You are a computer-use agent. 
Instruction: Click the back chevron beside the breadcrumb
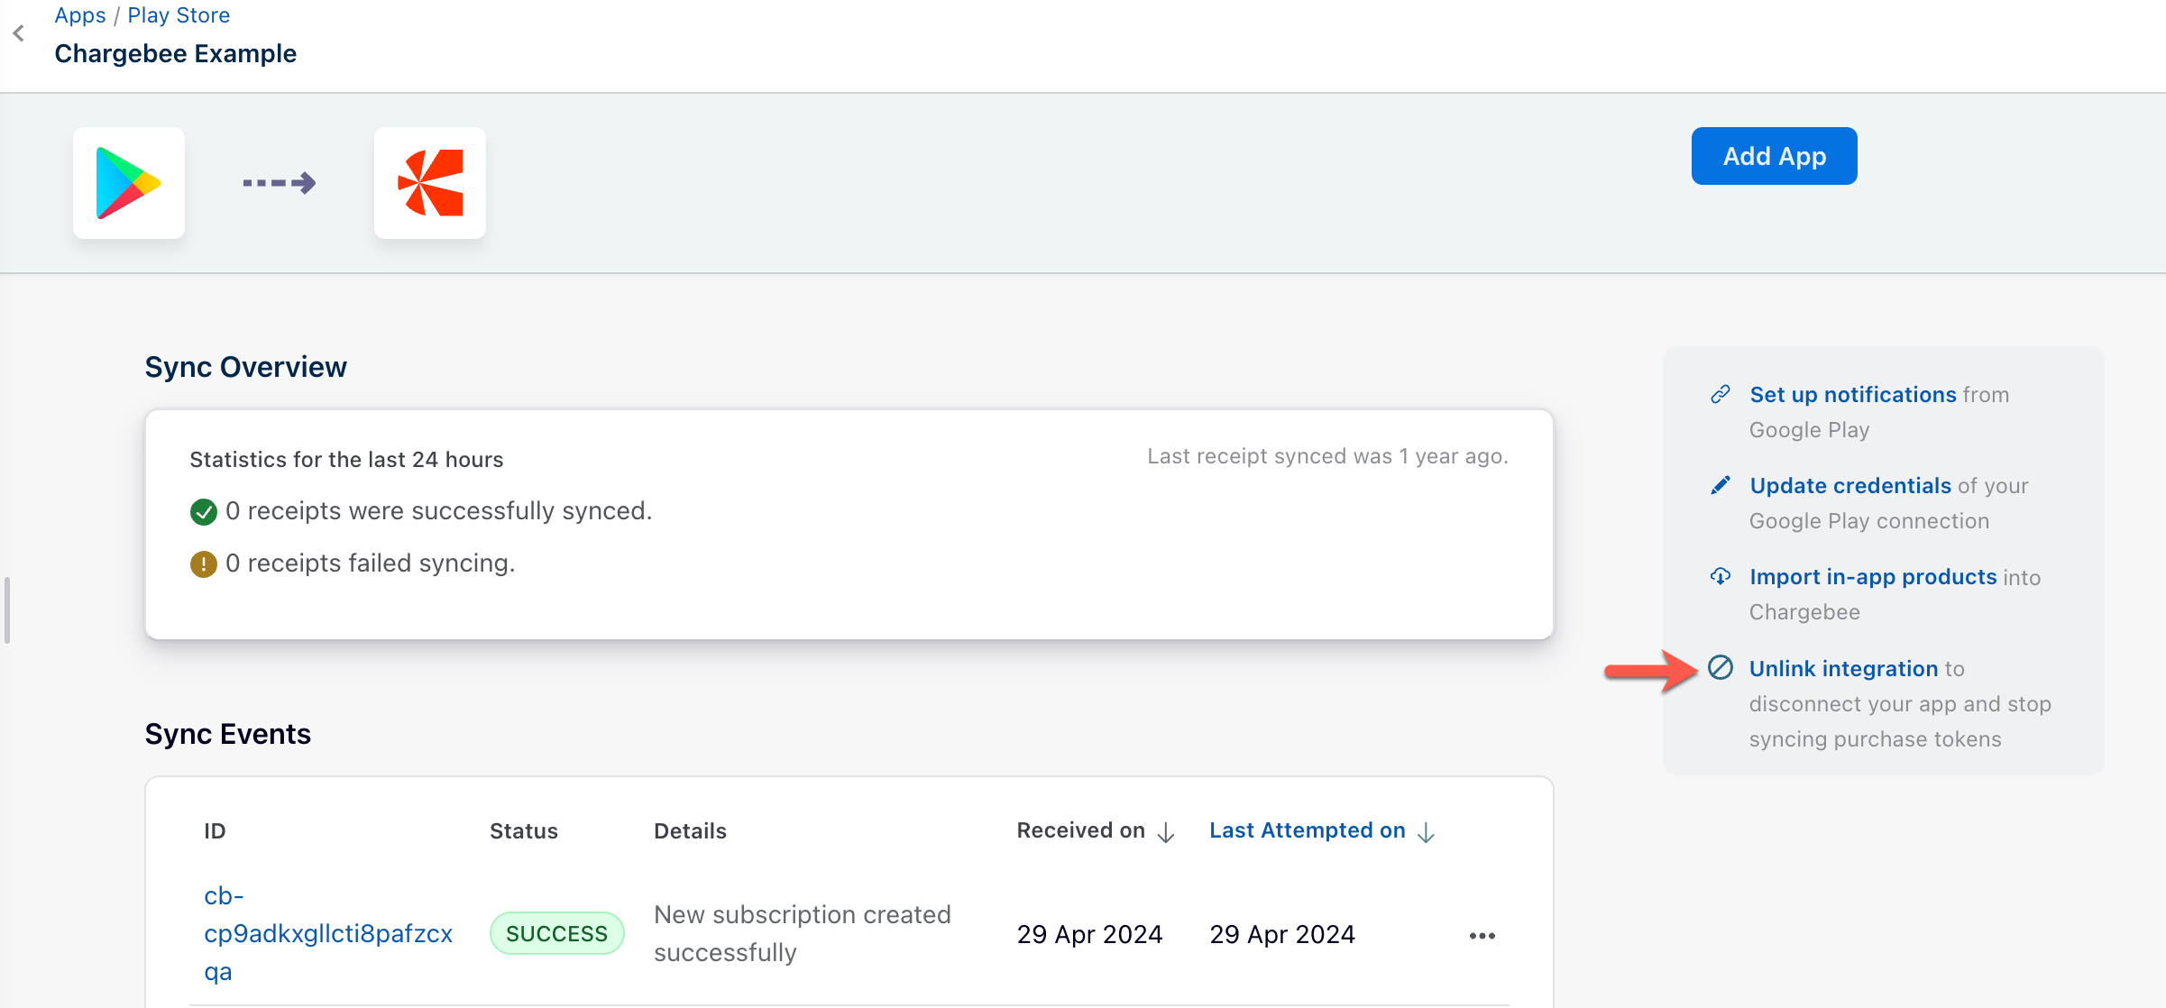[19, 34]
